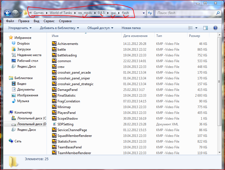Open Яндекс.Диск under favorites

pos(27,66)
